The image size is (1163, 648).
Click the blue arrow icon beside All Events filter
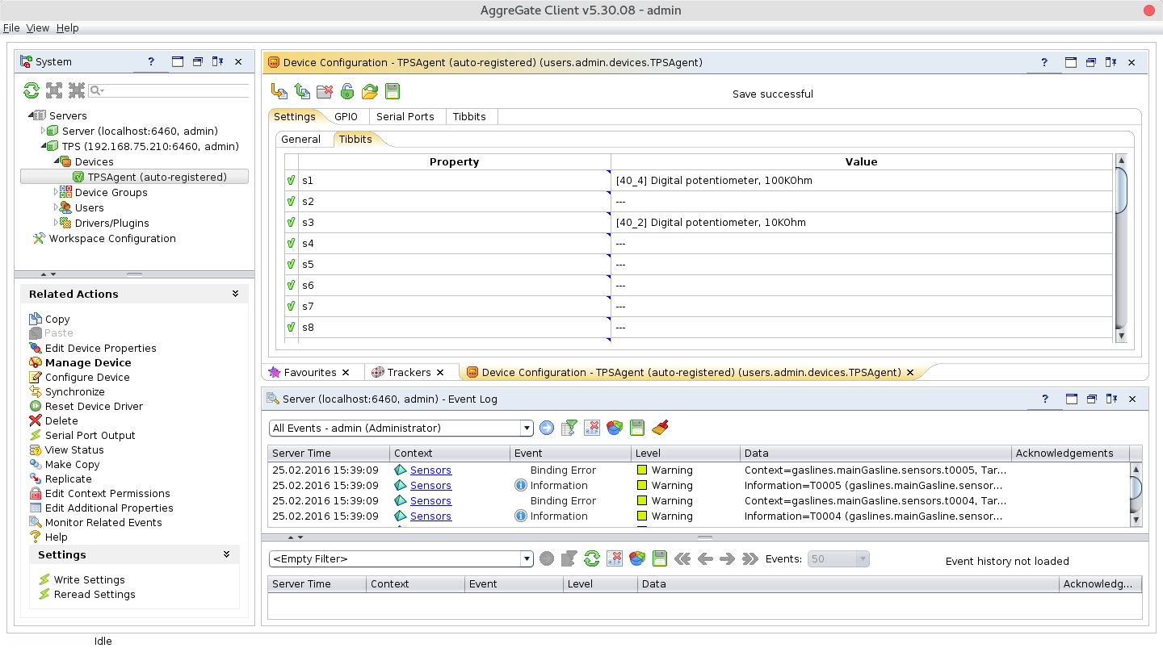click(547, 428)
